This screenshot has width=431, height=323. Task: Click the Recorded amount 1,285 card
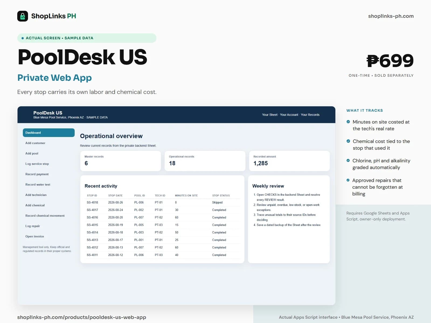pyautogui.click(x=289, y=161)
